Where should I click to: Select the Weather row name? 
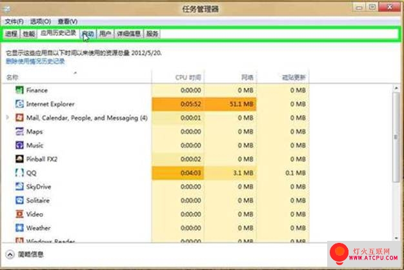point(38,228)
